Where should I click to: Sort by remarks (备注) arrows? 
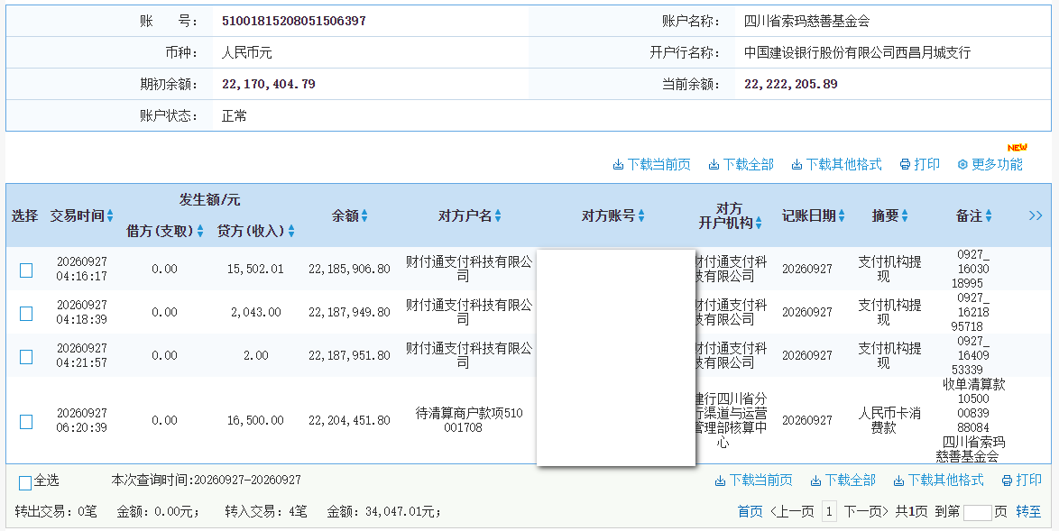click(x=988, y=215)
